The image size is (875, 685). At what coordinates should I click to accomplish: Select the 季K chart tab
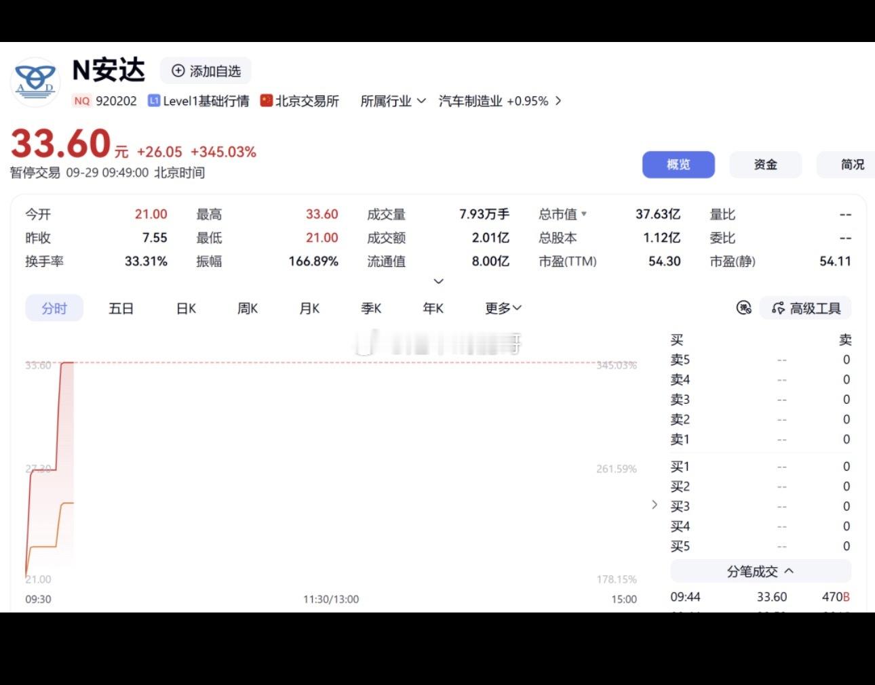(x=371, y=308)
